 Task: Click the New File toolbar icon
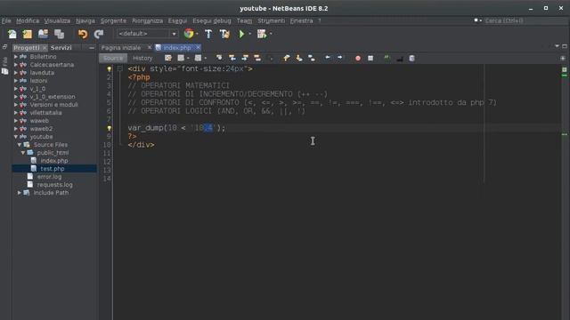click(x=12, y=34)
